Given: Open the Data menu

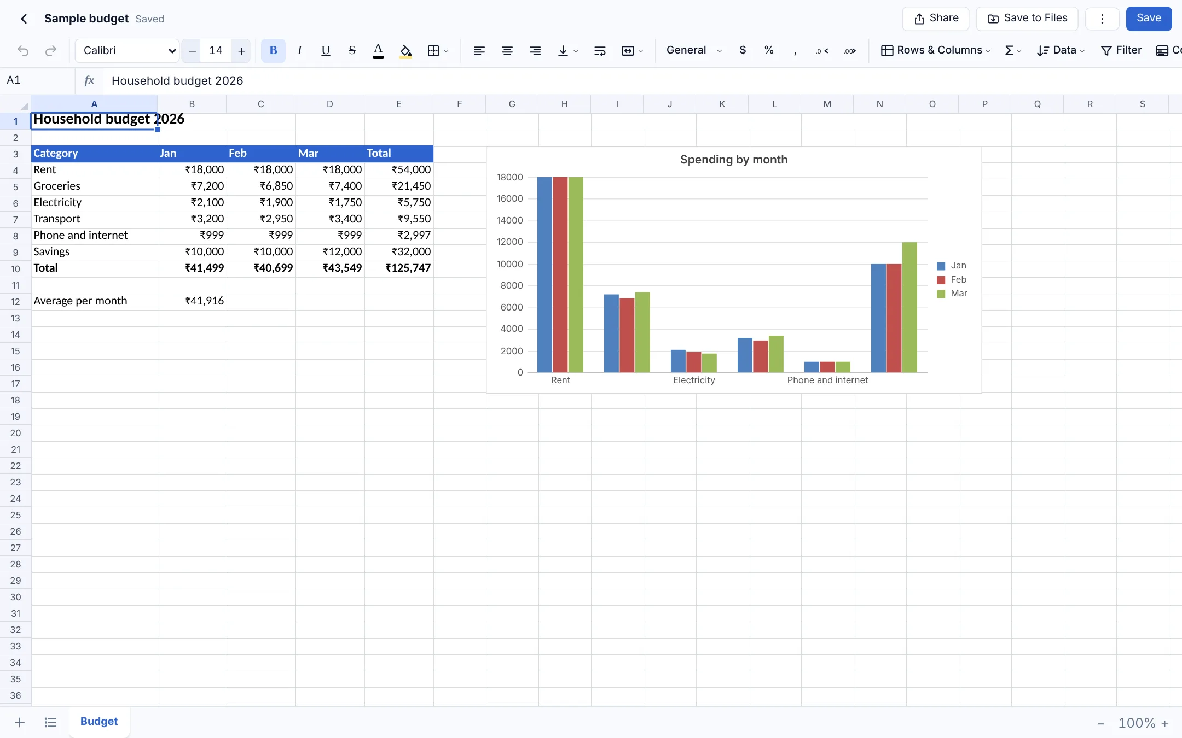Looking at the screenshot, I should pyautogui.click(x=1061, y=50).
